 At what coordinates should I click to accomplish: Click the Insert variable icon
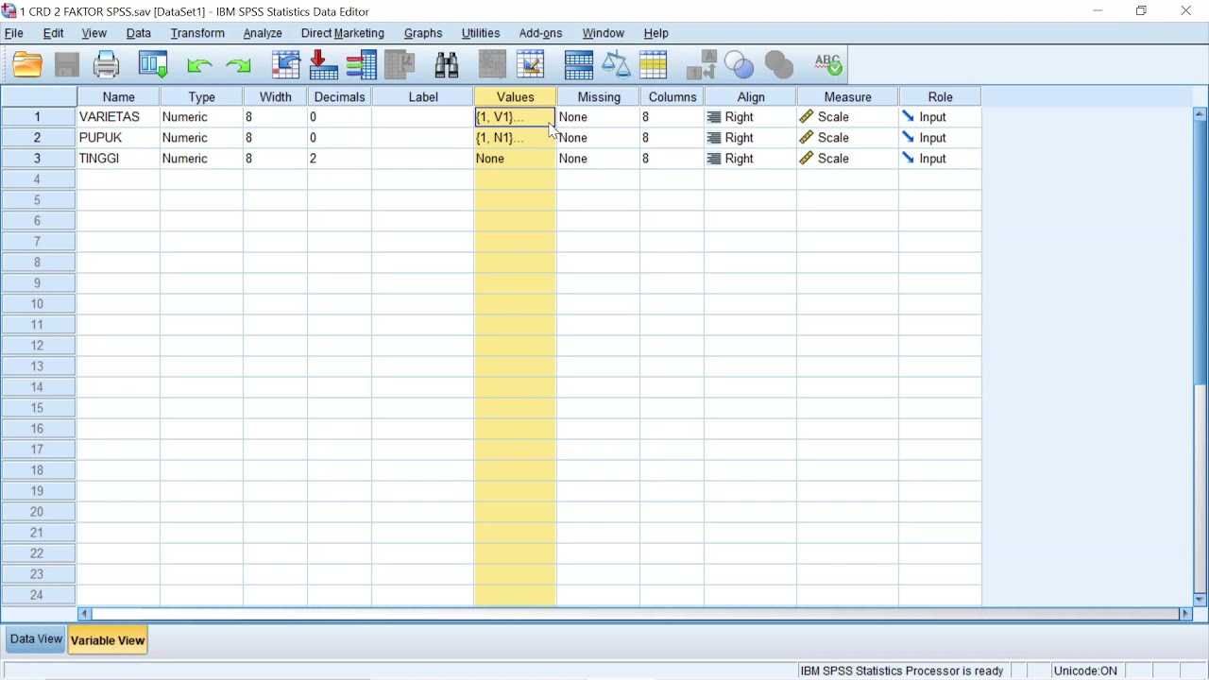(531, 65)
